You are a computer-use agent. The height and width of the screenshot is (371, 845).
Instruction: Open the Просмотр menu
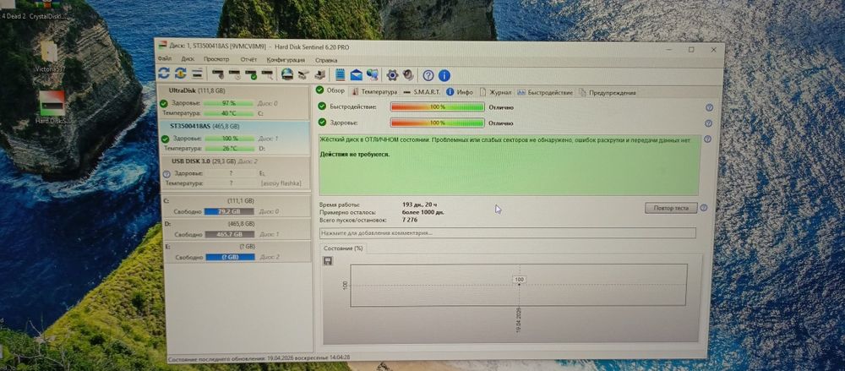[216, 59]
